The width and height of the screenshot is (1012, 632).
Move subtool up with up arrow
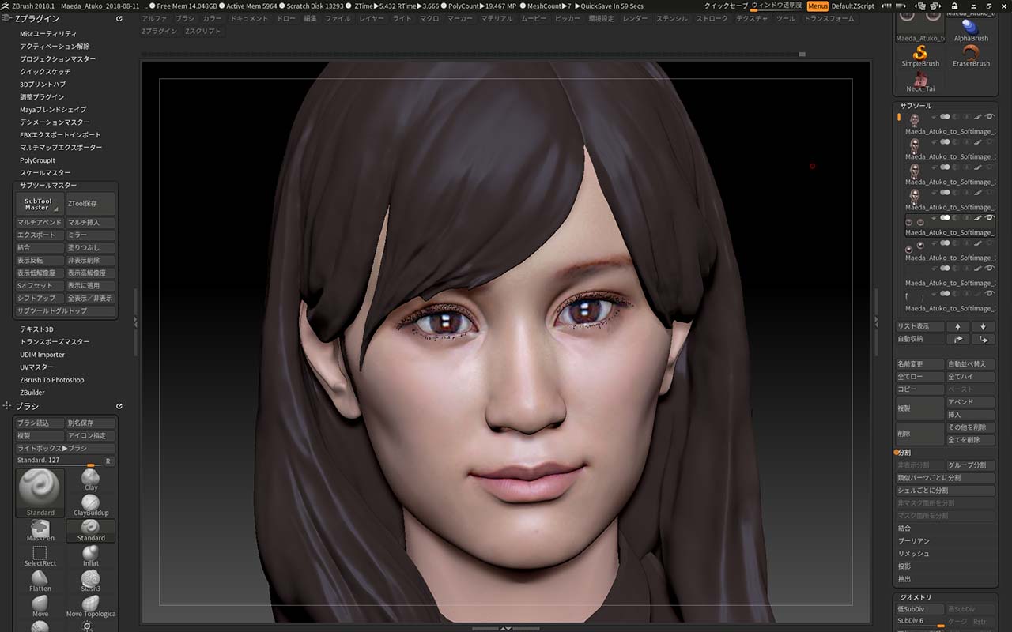coord(958,326)
